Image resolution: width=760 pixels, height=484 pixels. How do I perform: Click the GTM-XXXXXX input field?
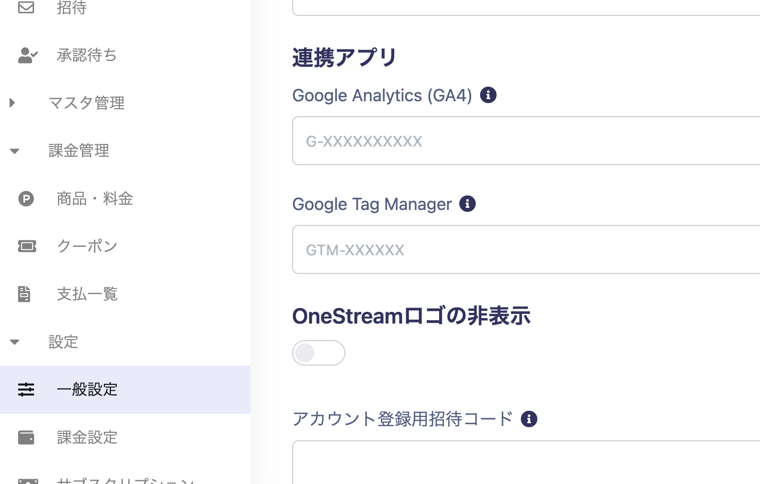[526, 250]
